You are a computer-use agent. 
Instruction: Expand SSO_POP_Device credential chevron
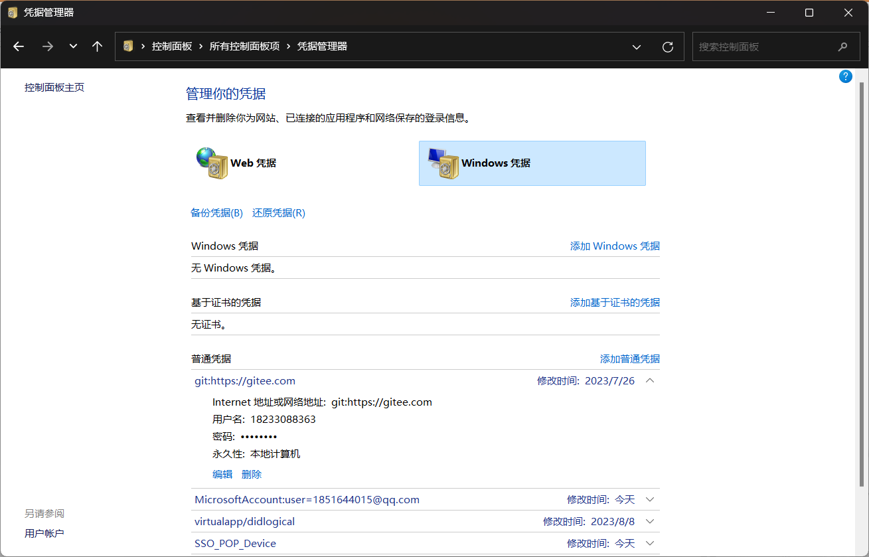click(x=650, y=544)
